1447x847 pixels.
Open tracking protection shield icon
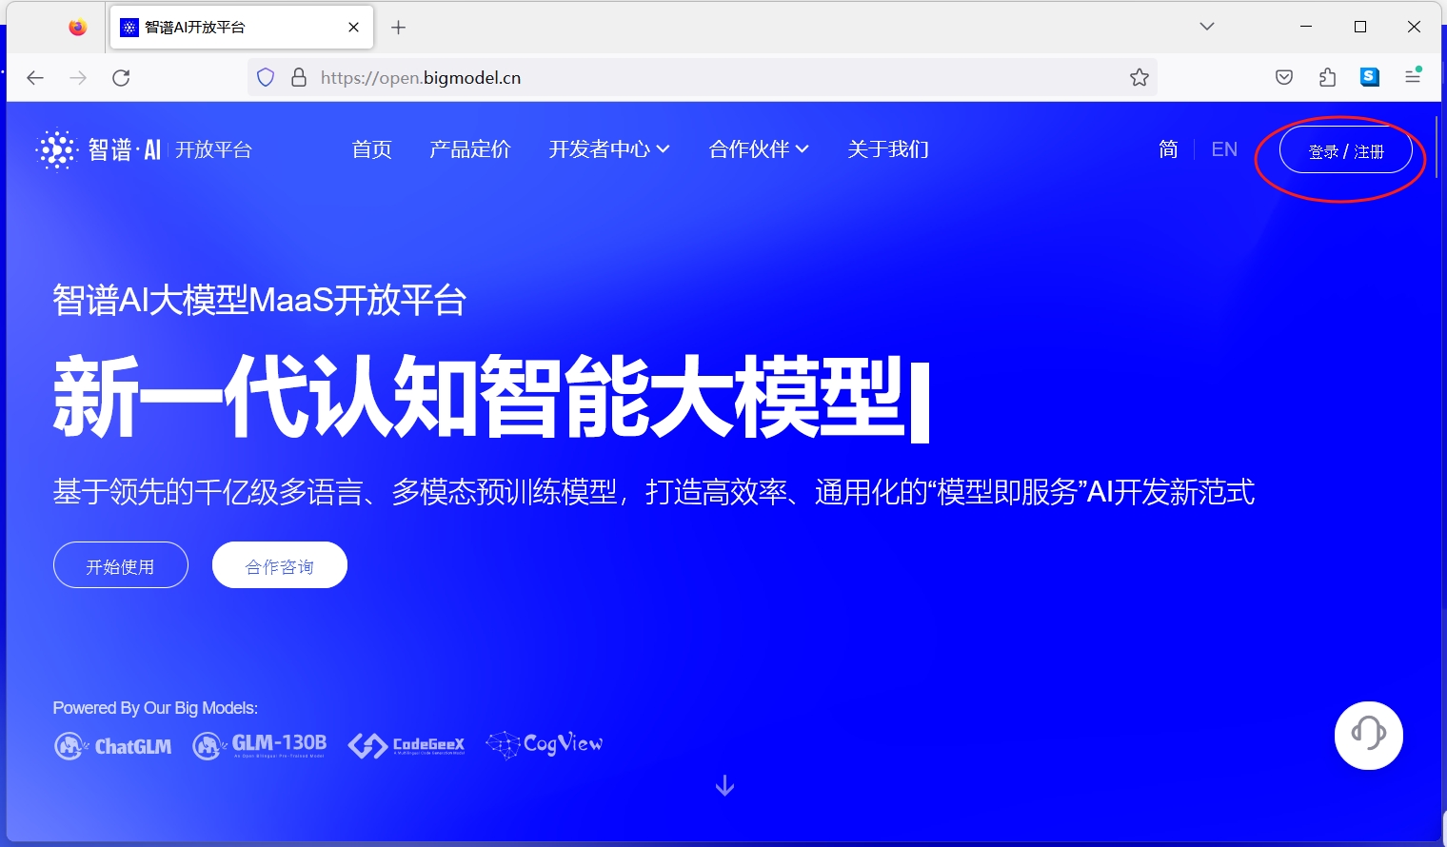[x=266, y=78]
